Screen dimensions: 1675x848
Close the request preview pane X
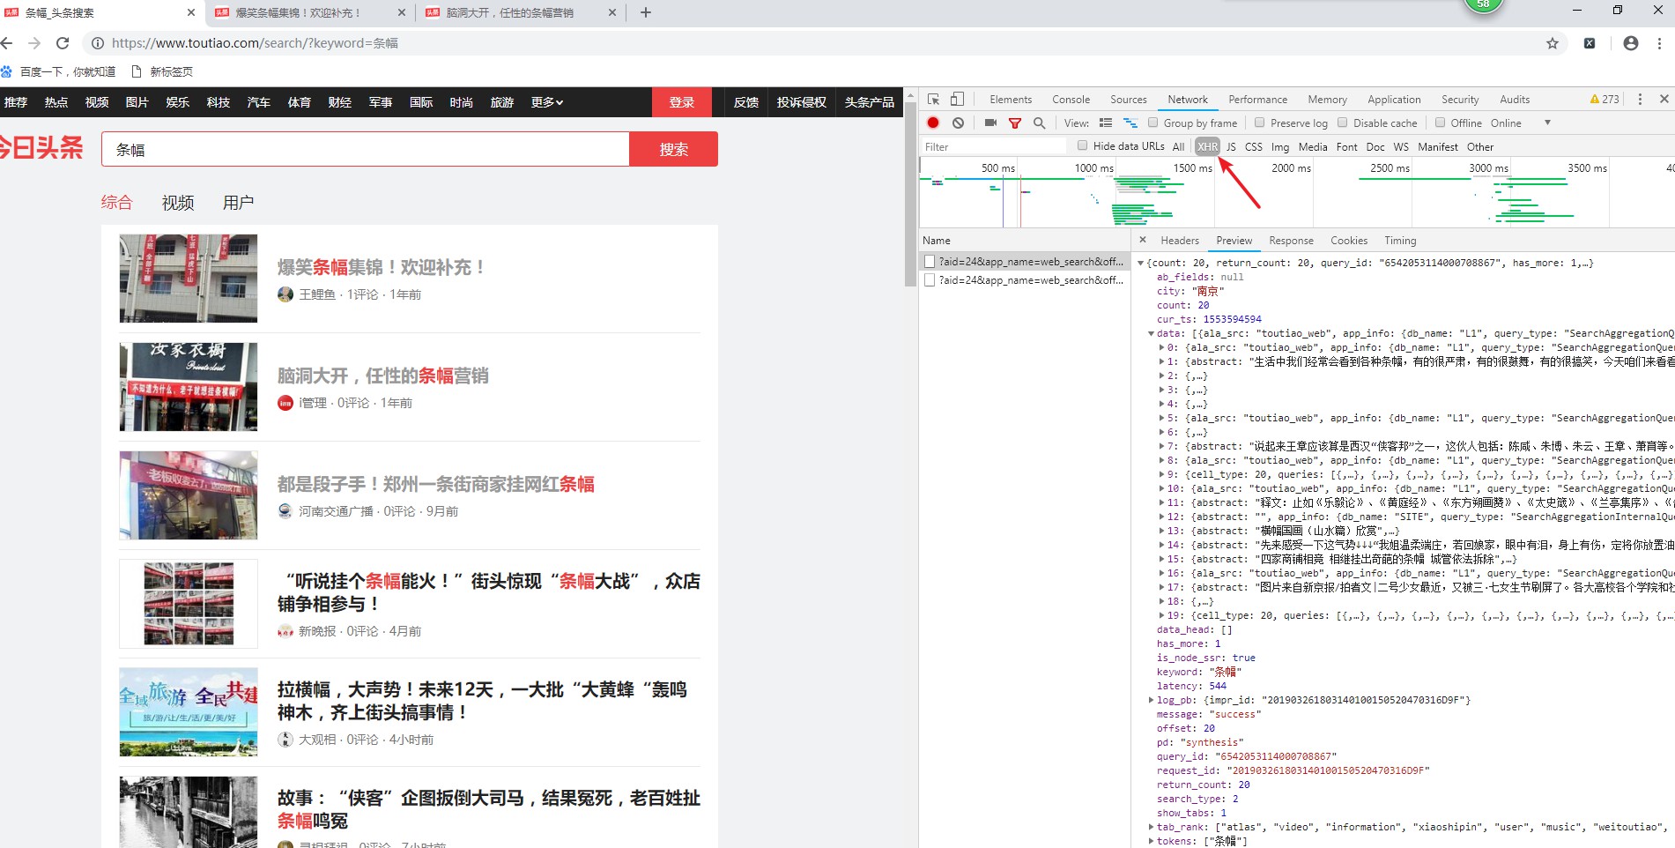point(1143,240)
